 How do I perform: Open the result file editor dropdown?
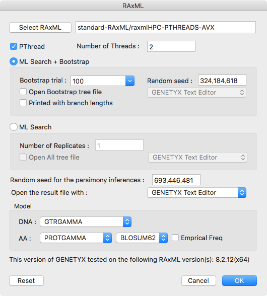coord(196,193)
